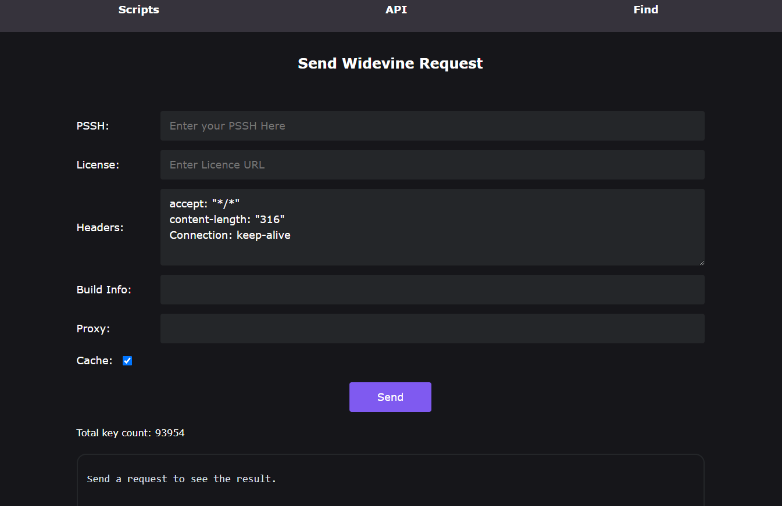
Task: Click the Licence URL input box
Action: (x=432, y=165)
